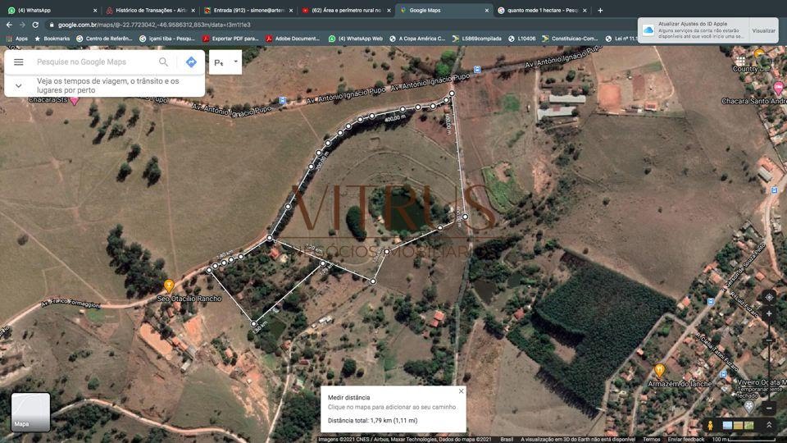Center map on my location
Screen dimensions: 787x443
click(769, 297)
